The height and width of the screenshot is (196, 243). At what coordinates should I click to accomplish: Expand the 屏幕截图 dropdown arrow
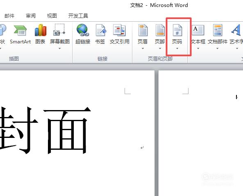(60, 49)
